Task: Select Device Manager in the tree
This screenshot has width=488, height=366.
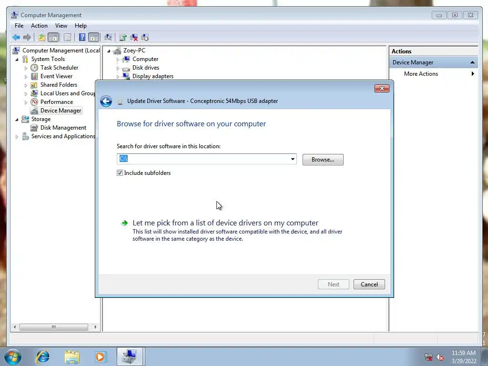Action: [61, 111]
